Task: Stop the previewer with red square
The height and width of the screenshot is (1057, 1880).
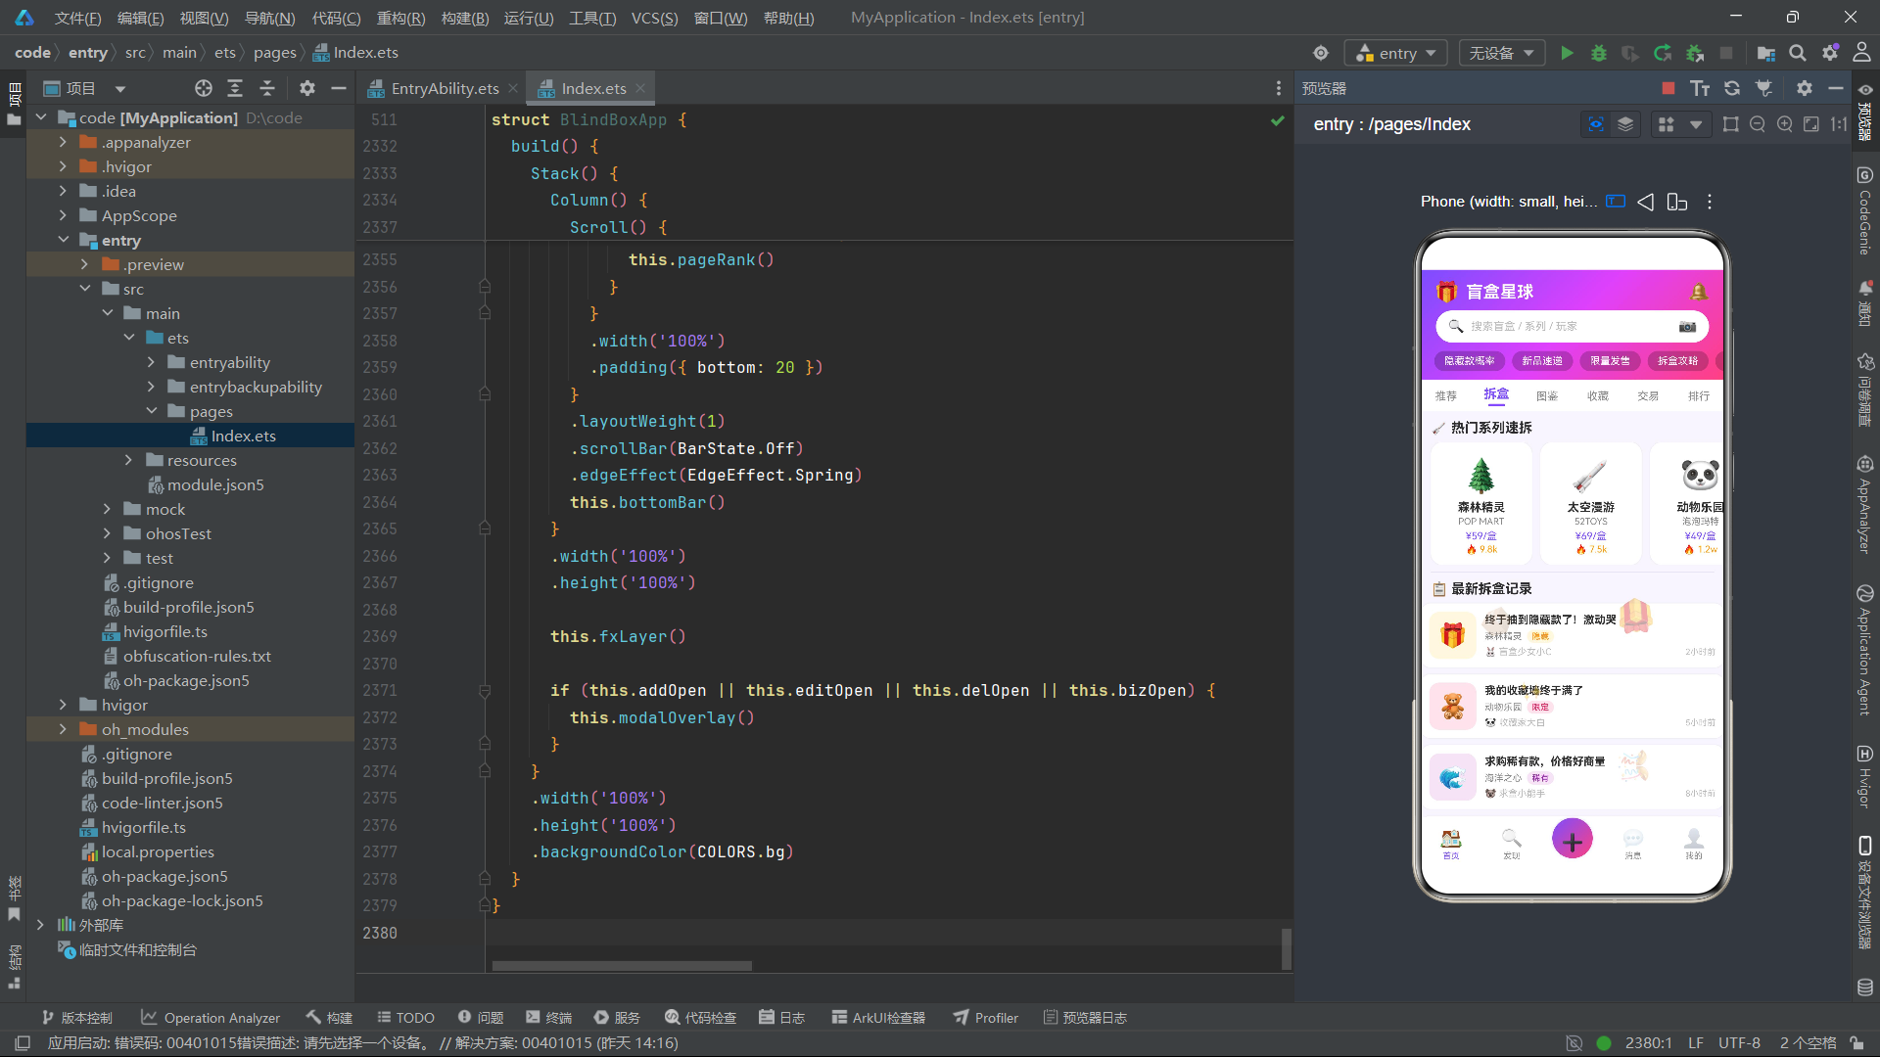Action: click(x=1668, y=88)
